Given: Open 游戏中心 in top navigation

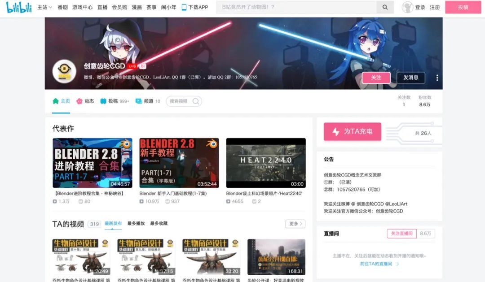Looking at the screenshot, I should pos(82,7).
